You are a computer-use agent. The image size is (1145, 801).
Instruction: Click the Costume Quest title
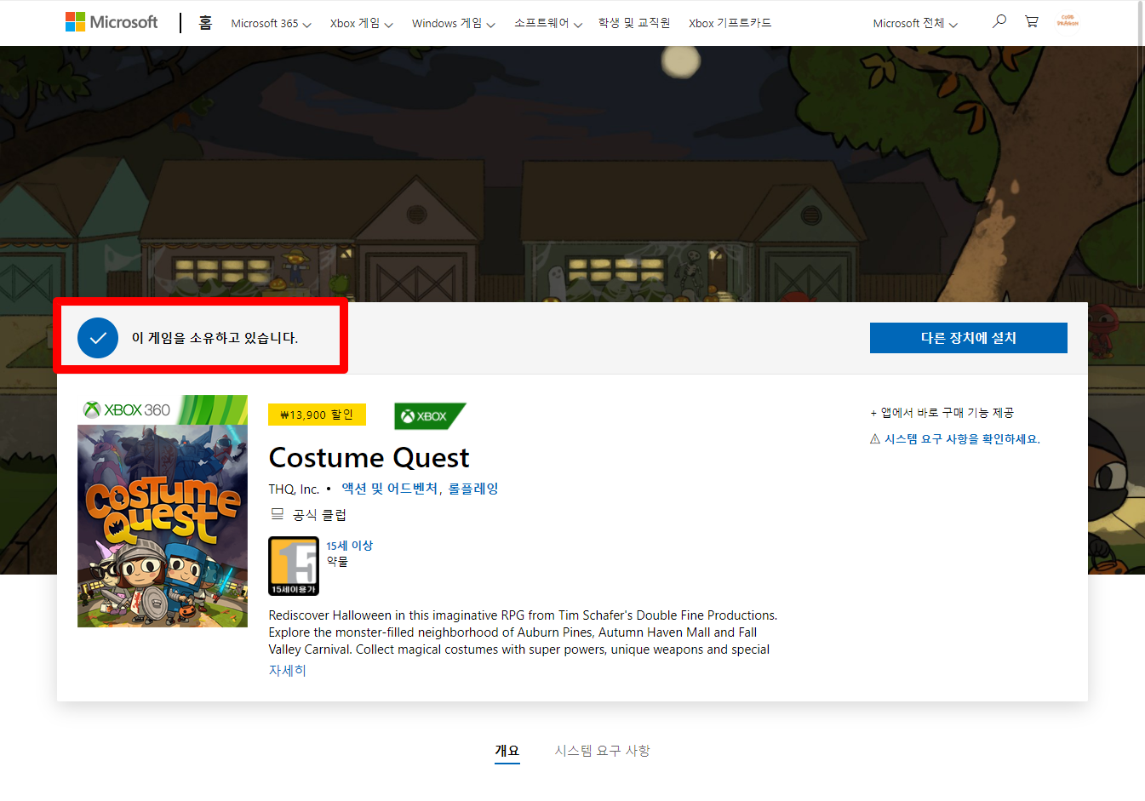click(x=369, y=458)
